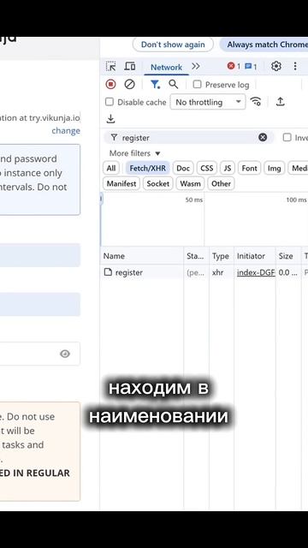
Task: Sort by the Type column header
Action: 222,256
